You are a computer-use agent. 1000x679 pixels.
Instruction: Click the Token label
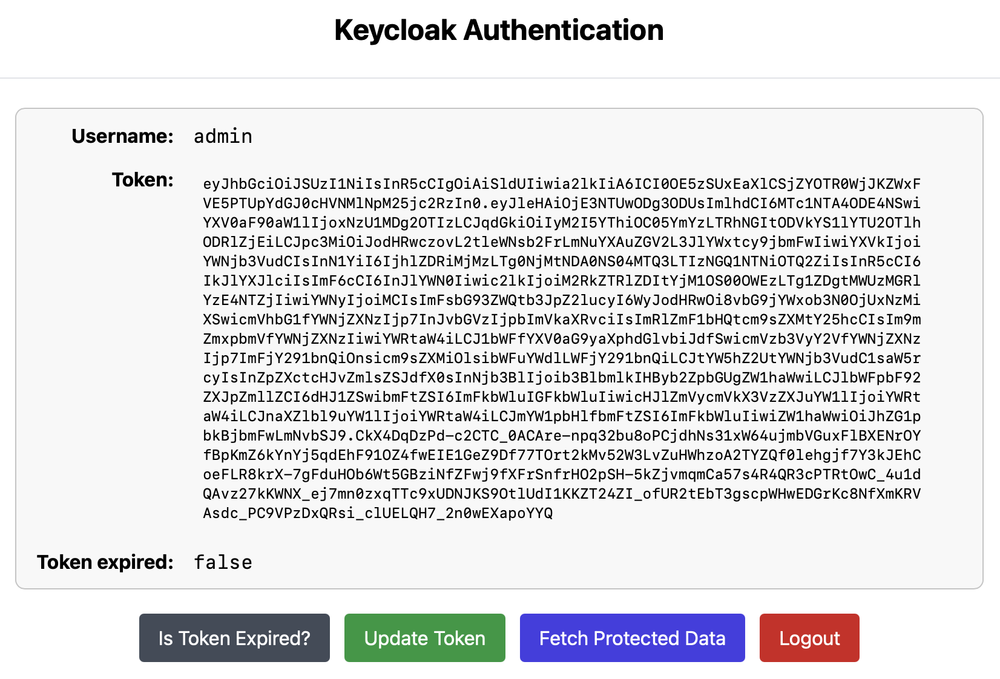coord(142,180)
